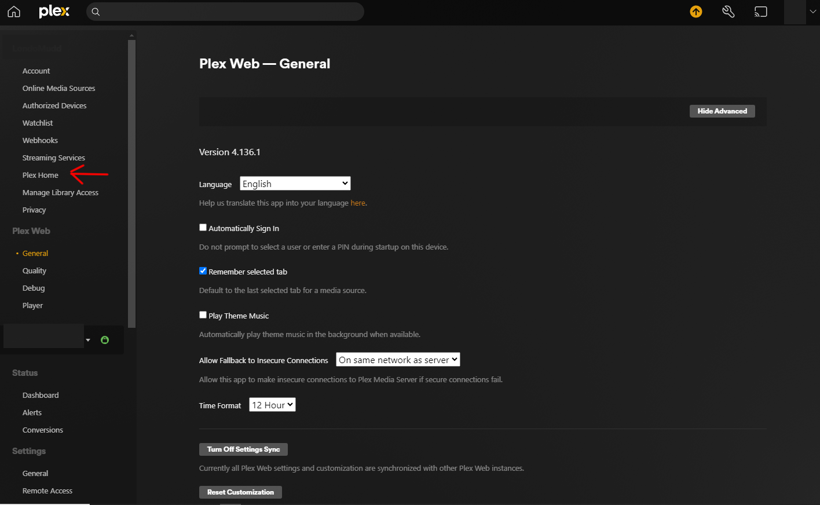
Task: Open the Plex Home settings
Action: tap(40, 175)
